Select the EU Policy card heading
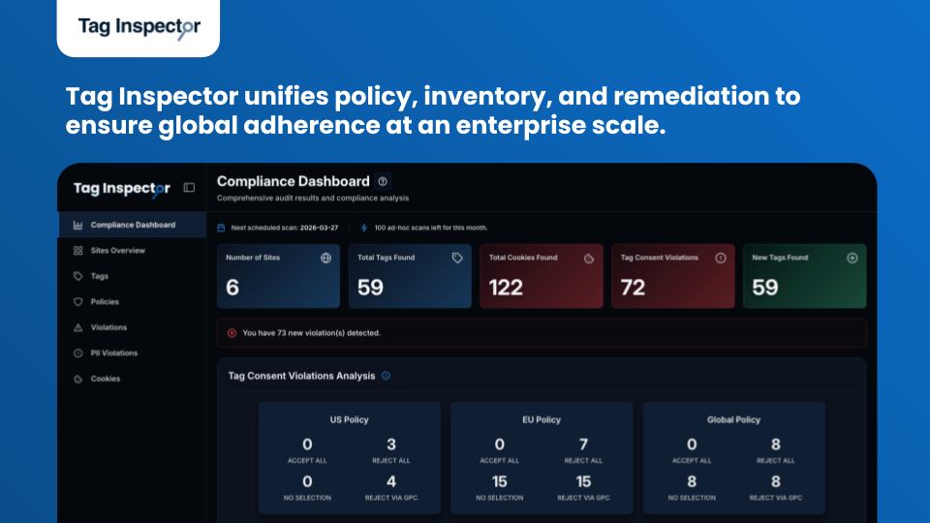Screen dimensions: 930x523 point(542,419)
